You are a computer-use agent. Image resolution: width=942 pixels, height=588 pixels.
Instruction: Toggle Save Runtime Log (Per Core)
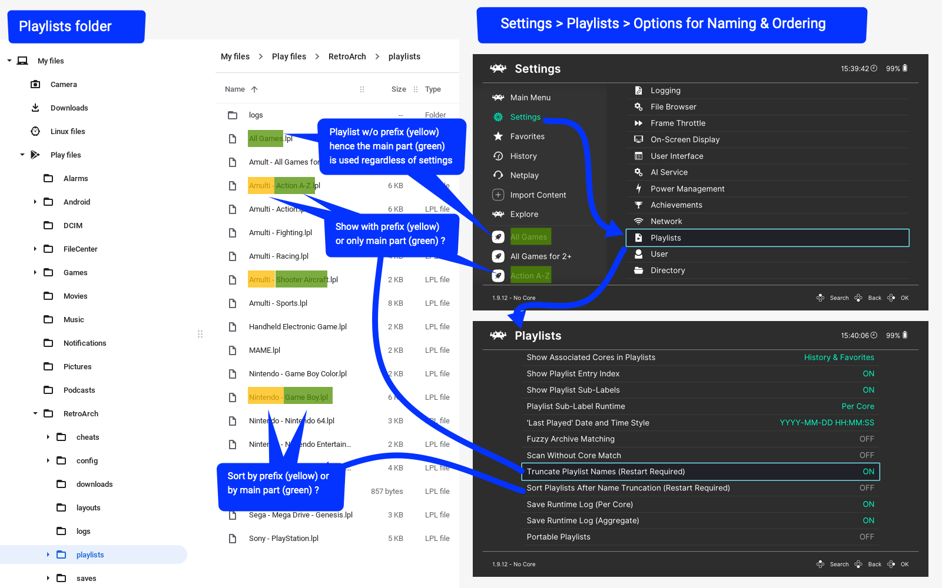click(701, 505)
